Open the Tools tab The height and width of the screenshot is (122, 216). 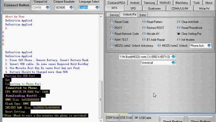point(196,3)
